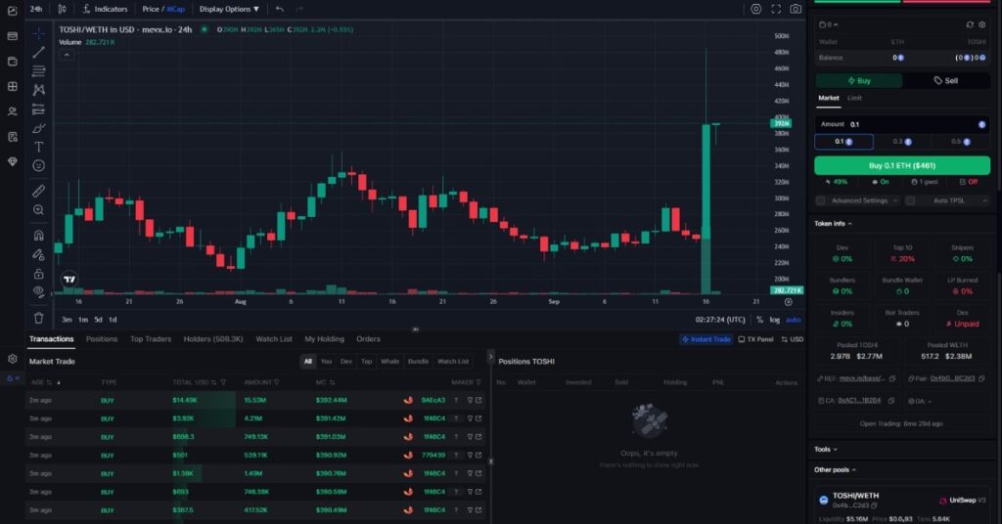Enable the Auto TPSL checkbox

tap(911, 200)
